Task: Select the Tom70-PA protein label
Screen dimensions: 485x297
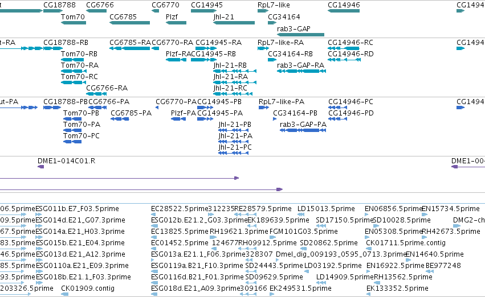Action: 81,125
